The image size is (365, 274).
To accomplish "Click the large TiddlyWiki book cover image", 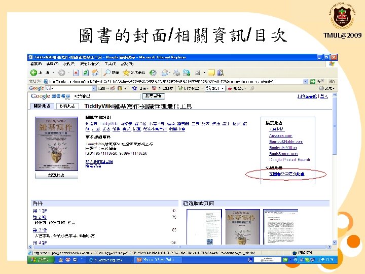I will point(57,144).
